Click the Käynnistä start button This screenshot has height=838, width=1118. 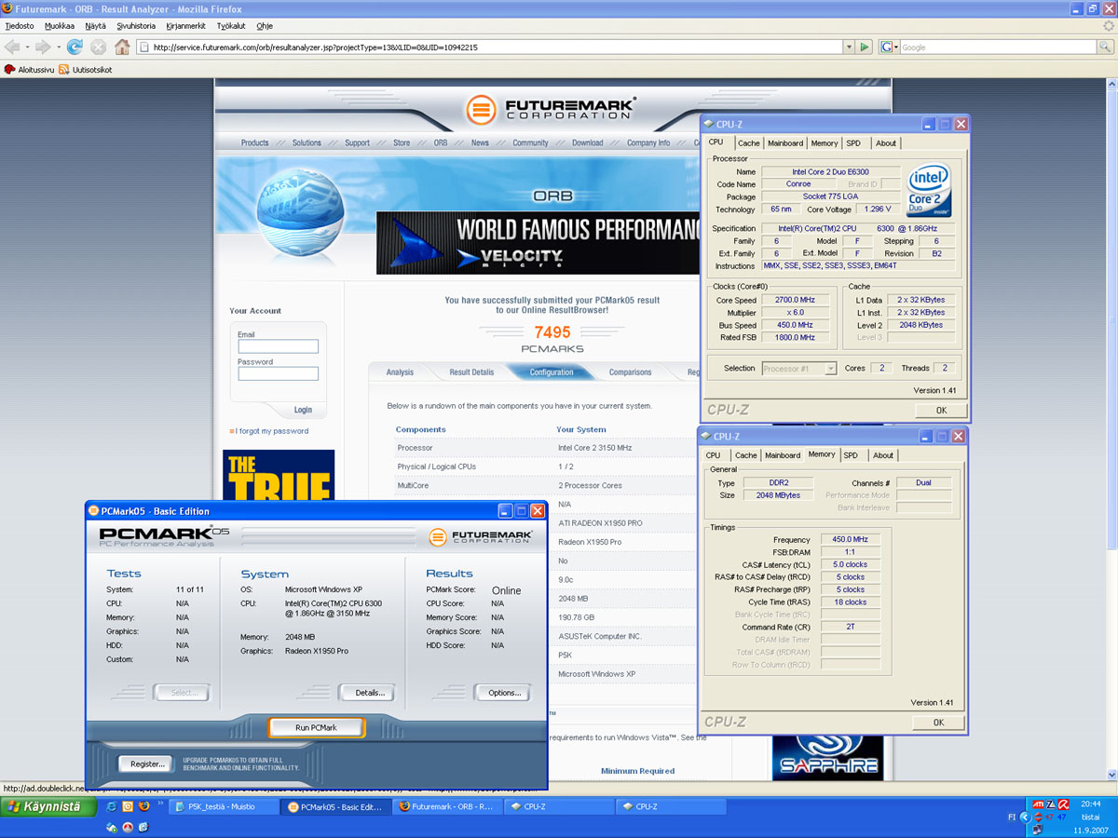pos(48,806)
